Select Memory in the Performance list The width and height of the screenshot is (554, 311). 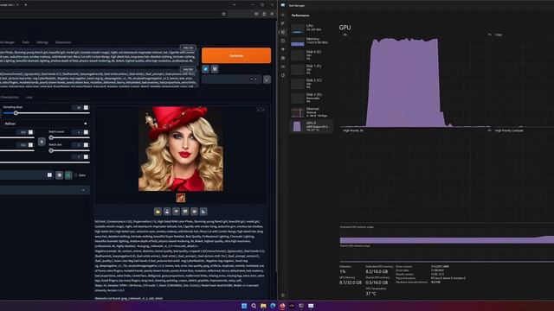coord(312,41)
